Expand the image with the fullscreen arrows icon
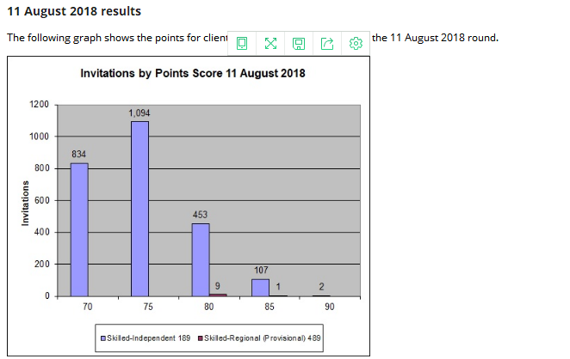 pos(270,42)
